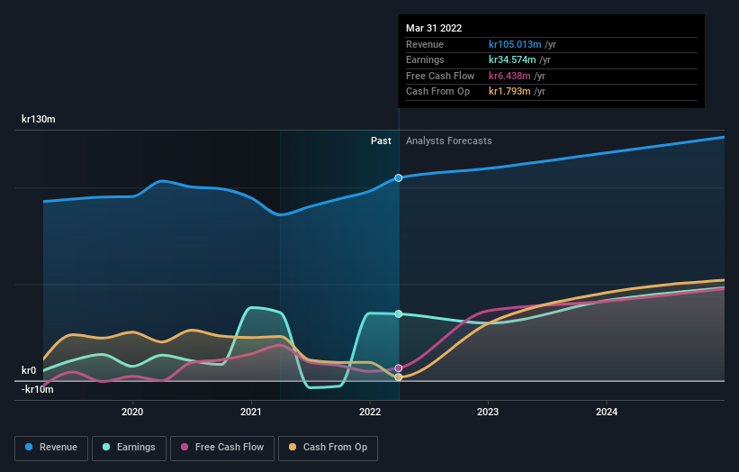
Task: Click the Mar 31 2022 tooltip date
Action: tap(434, 28)
